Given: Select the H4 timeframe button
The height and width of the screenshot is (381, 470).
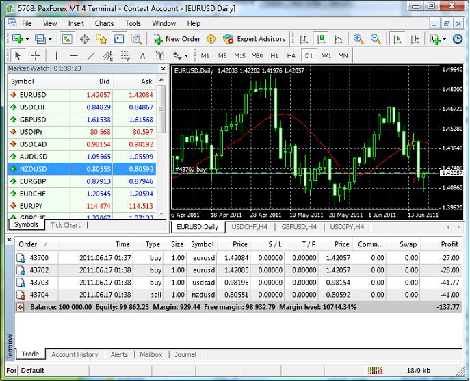Looking at the screenshot, I should pyautogui.click(x=291, y=55).
